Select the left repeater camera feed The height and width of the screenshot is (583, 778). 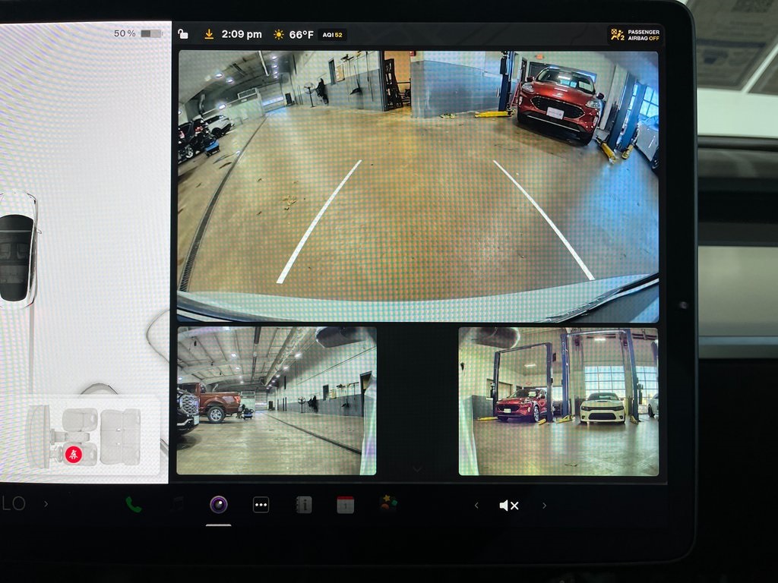[277, 401]
